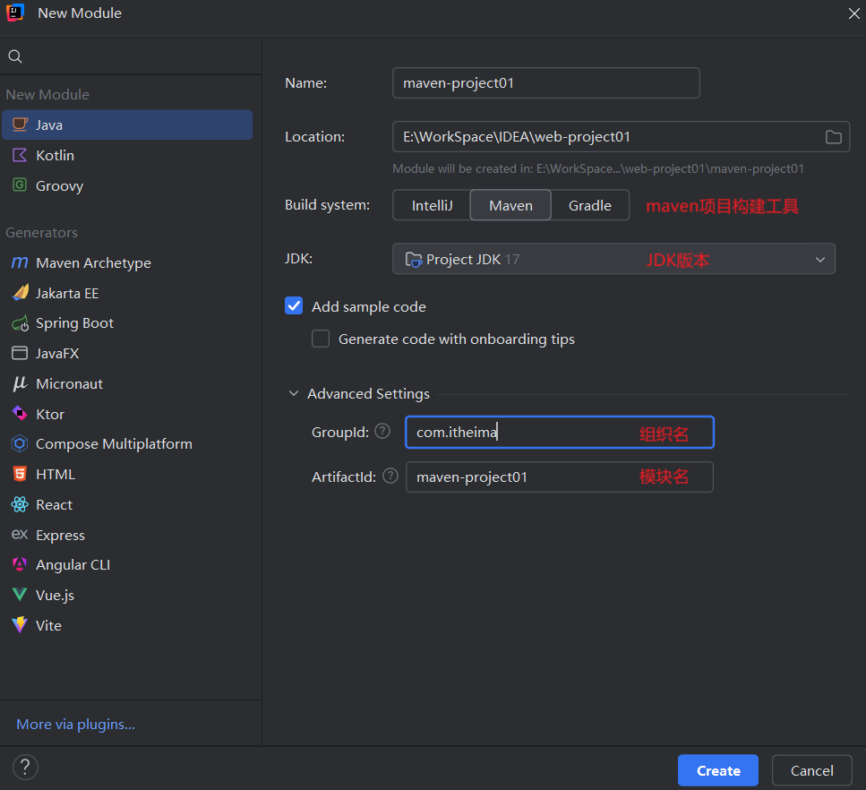Select HTML generator label

[x=56, y=475]
